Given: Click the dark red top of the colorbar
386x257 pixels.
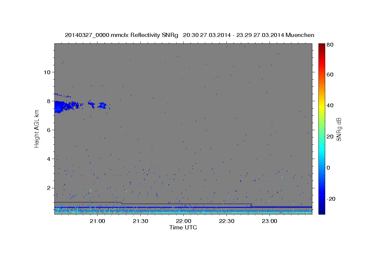Looking at the screenshot, I should pos(321,47).
